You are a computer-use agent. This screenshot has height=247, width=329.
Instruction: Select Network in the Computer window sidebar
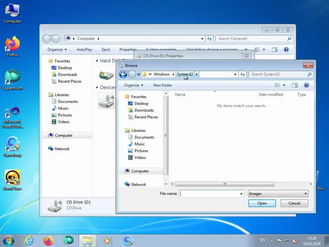coord(59,149)
